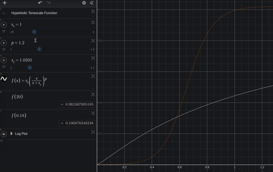Click the quote icon on the note row
The image size is (273, 172).
coord(4,13)
